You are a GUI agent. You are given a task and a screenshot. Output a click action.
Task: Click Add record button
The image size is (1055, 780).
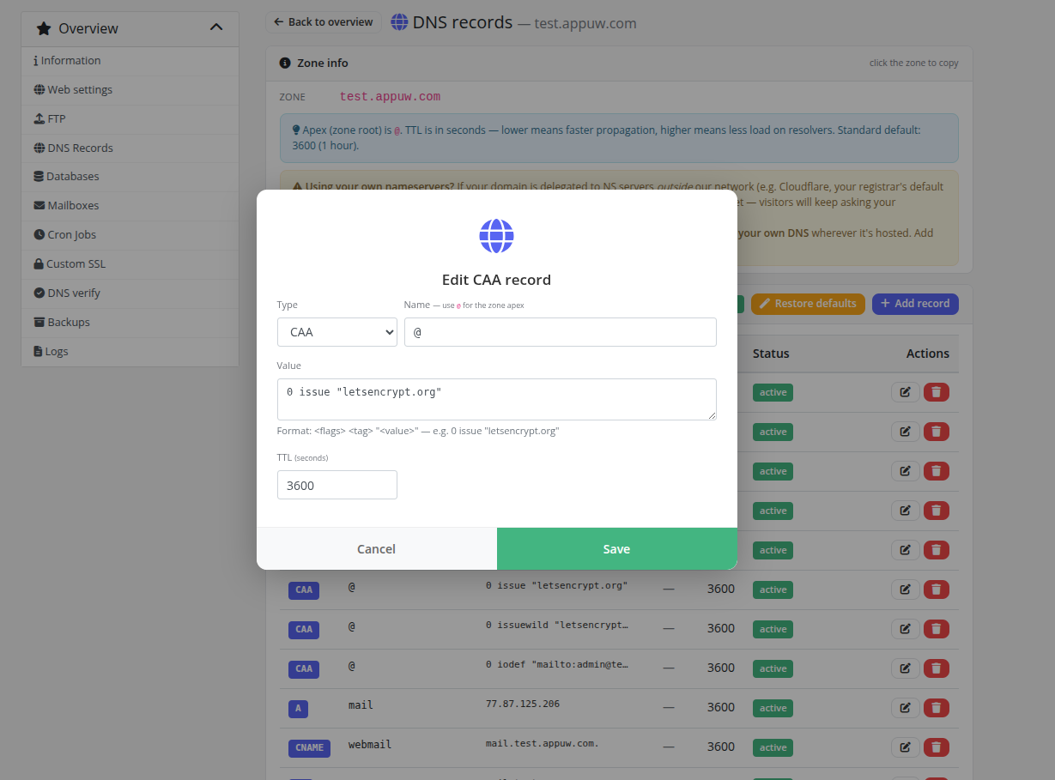(915, 304)
